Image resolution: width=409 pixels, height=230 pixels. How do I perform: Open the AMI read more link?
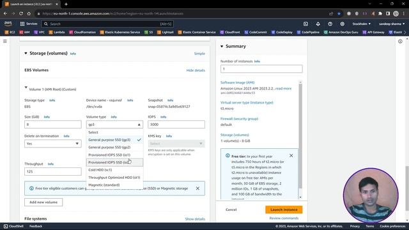(284, 89)
